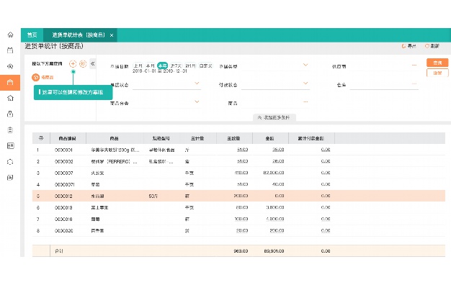The image size is (451, 285).
Task: Open the home icon in the left sidebar
Action: point(10,35)
